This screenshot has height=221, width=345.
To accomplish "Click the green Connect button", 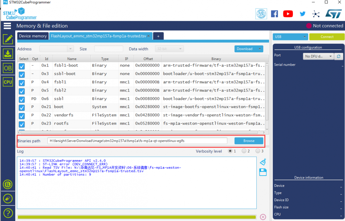I will tap(327, 37).
